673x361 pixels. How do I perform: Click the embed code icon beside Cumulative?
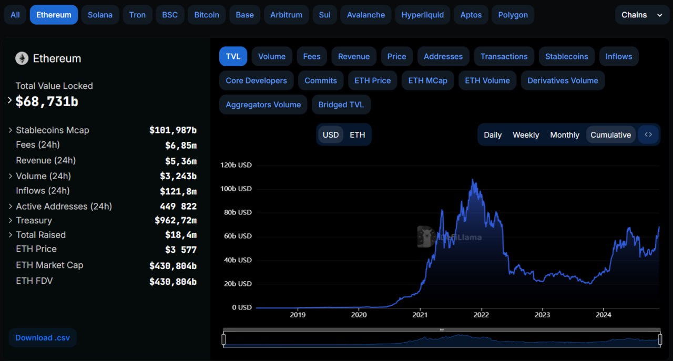(648, 135)
